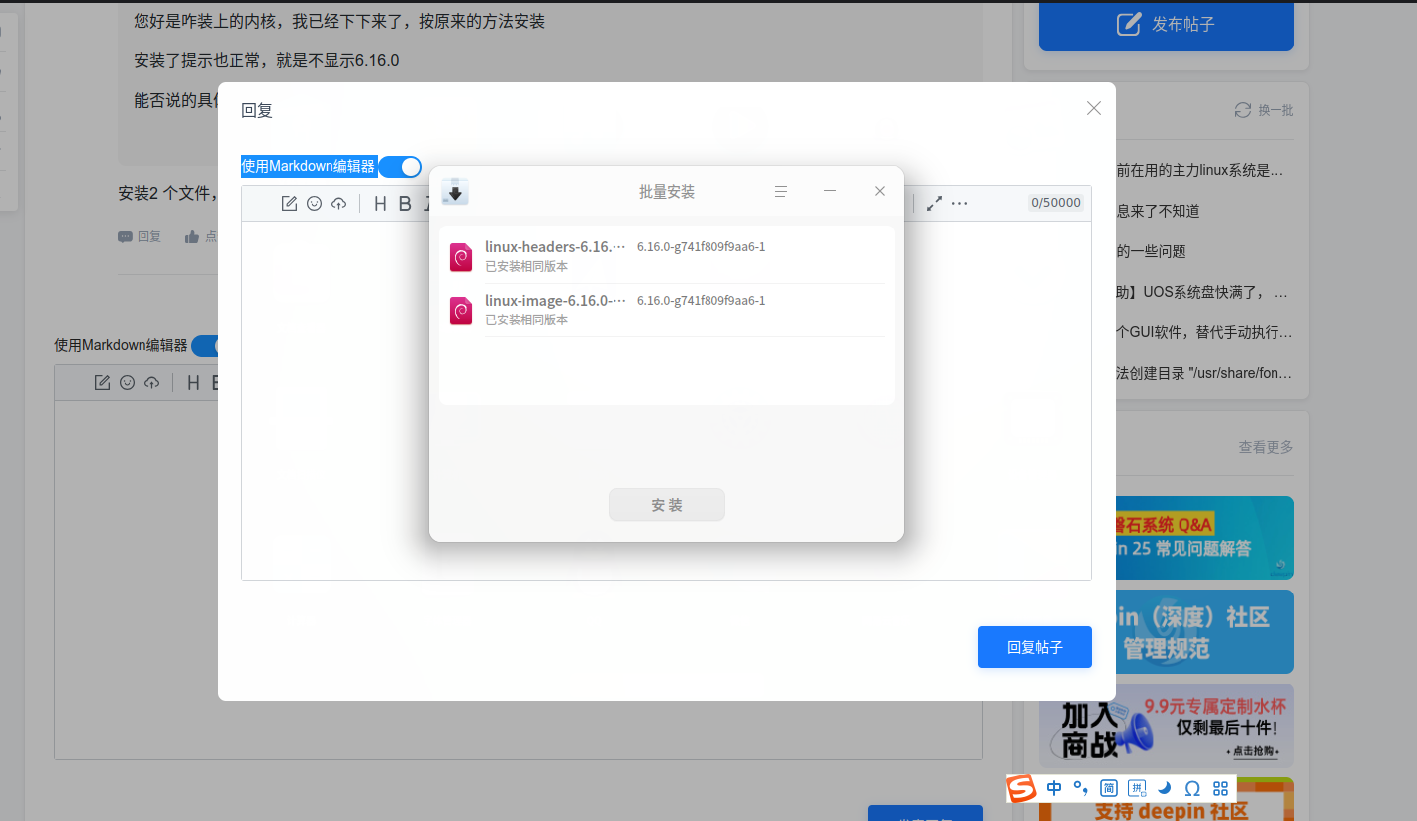1417x821 pixels.
Task: Open the more options ellipsis in reply editor
Action: tap(959, 203)
